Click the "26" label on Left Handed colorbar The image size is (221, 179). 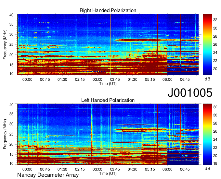215,131
